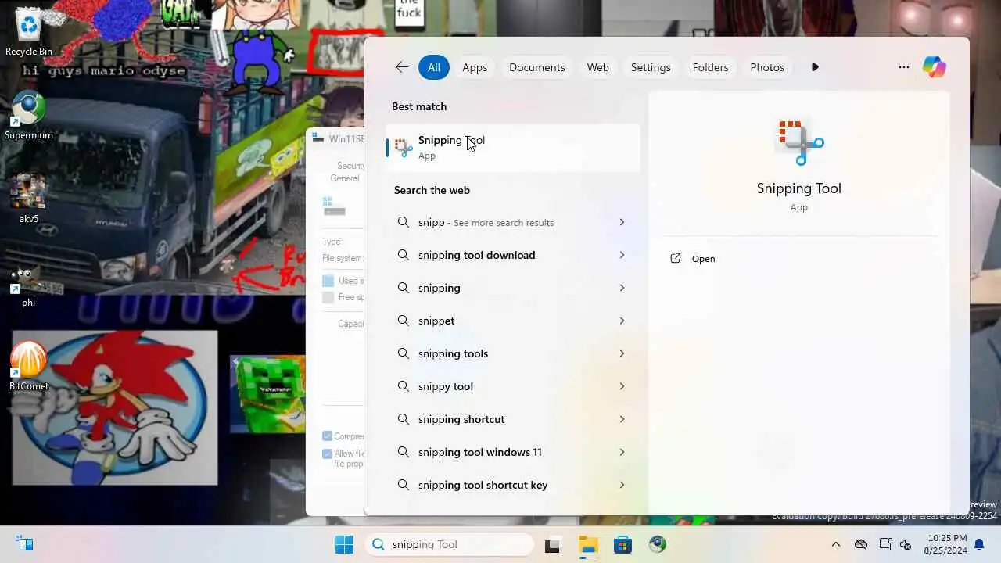Click search magnifier in taskbar box

coord(379,544)
